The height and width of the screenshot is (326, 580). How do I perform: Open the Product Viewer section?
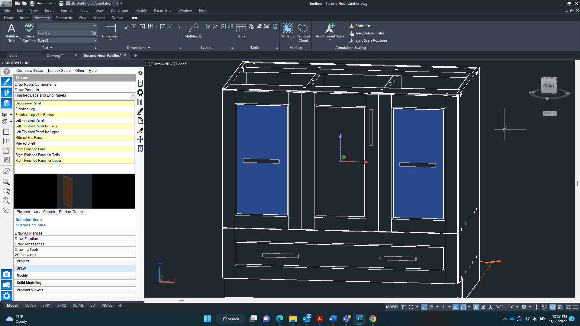pos(30,290)
